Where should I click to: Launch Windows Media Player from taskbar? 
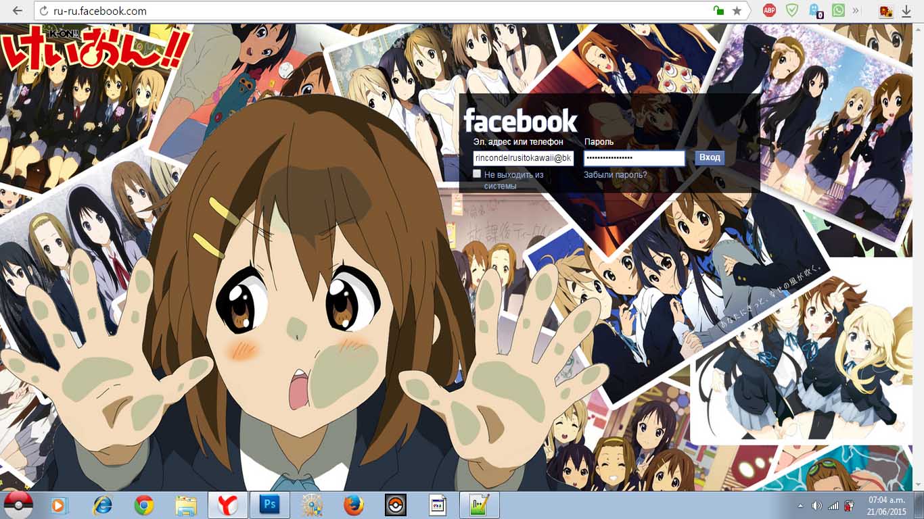click(x=60, y=505)
